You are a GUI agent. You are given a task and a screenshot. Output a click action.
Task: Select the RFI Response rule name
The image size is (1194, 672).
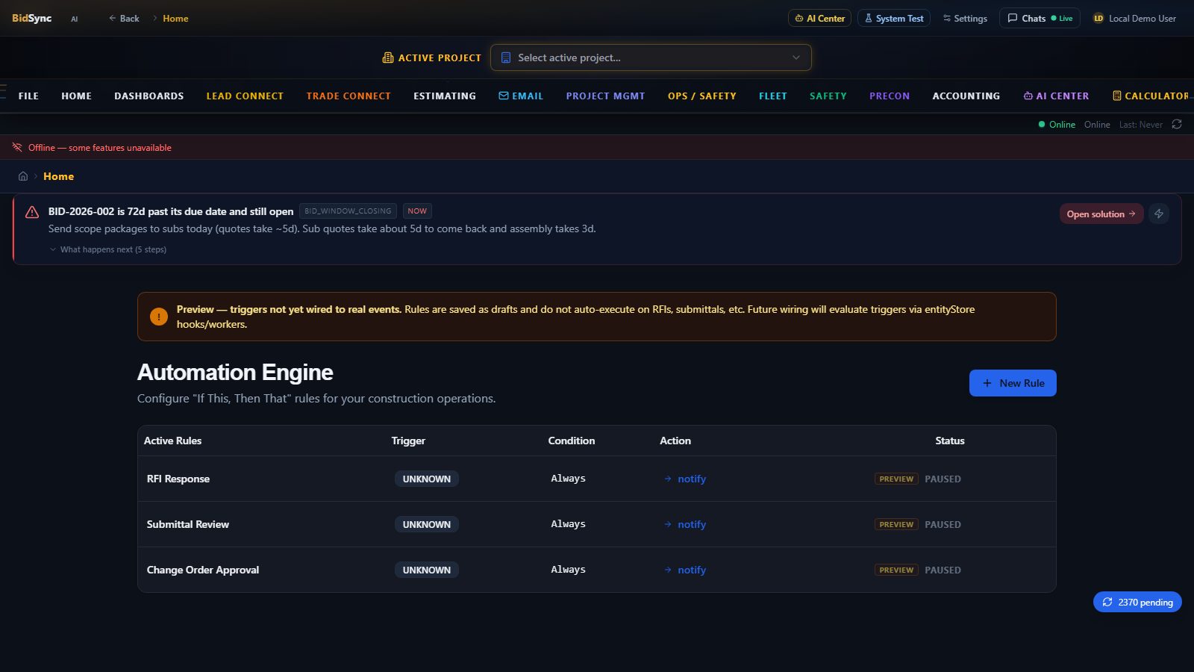pos(178,479)
